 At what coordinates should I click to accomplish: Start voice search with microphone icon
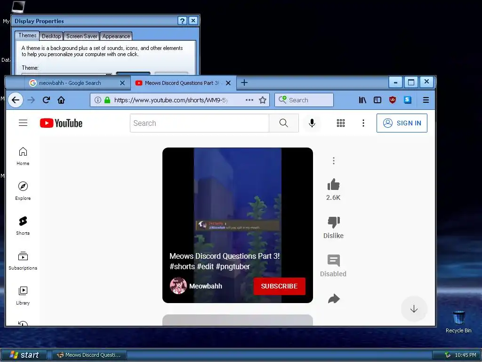(x=312, y=123)
